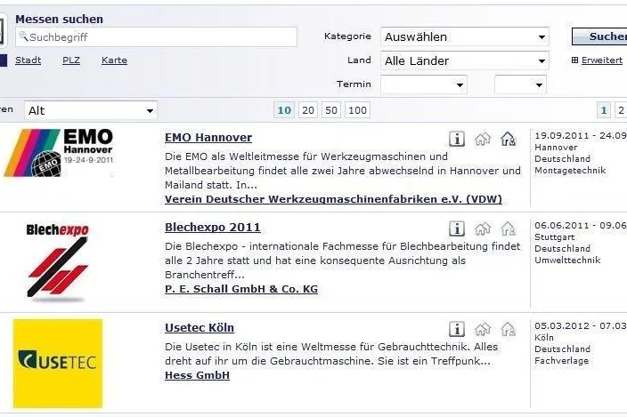The height and width of the screenshot is (417, 627).
Task: Open the Alt sorting dropdown
Action: point(90,110)
